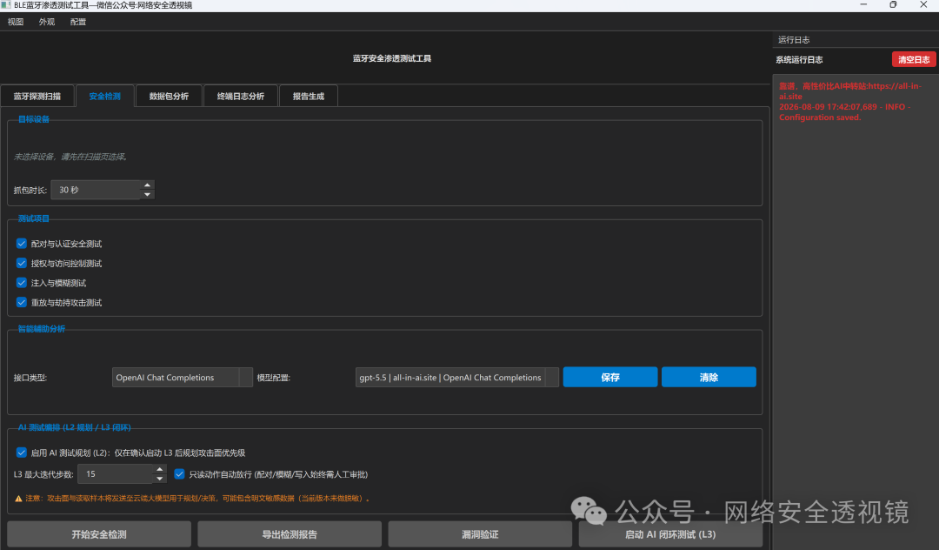The height and width of the screenshot is (550, 939).
Task: Click the blue 清除 button
Action: [x=709, y=378]
